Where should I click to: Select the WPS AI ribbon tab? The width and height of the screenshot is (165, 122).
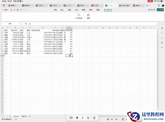tap(108, 10)
